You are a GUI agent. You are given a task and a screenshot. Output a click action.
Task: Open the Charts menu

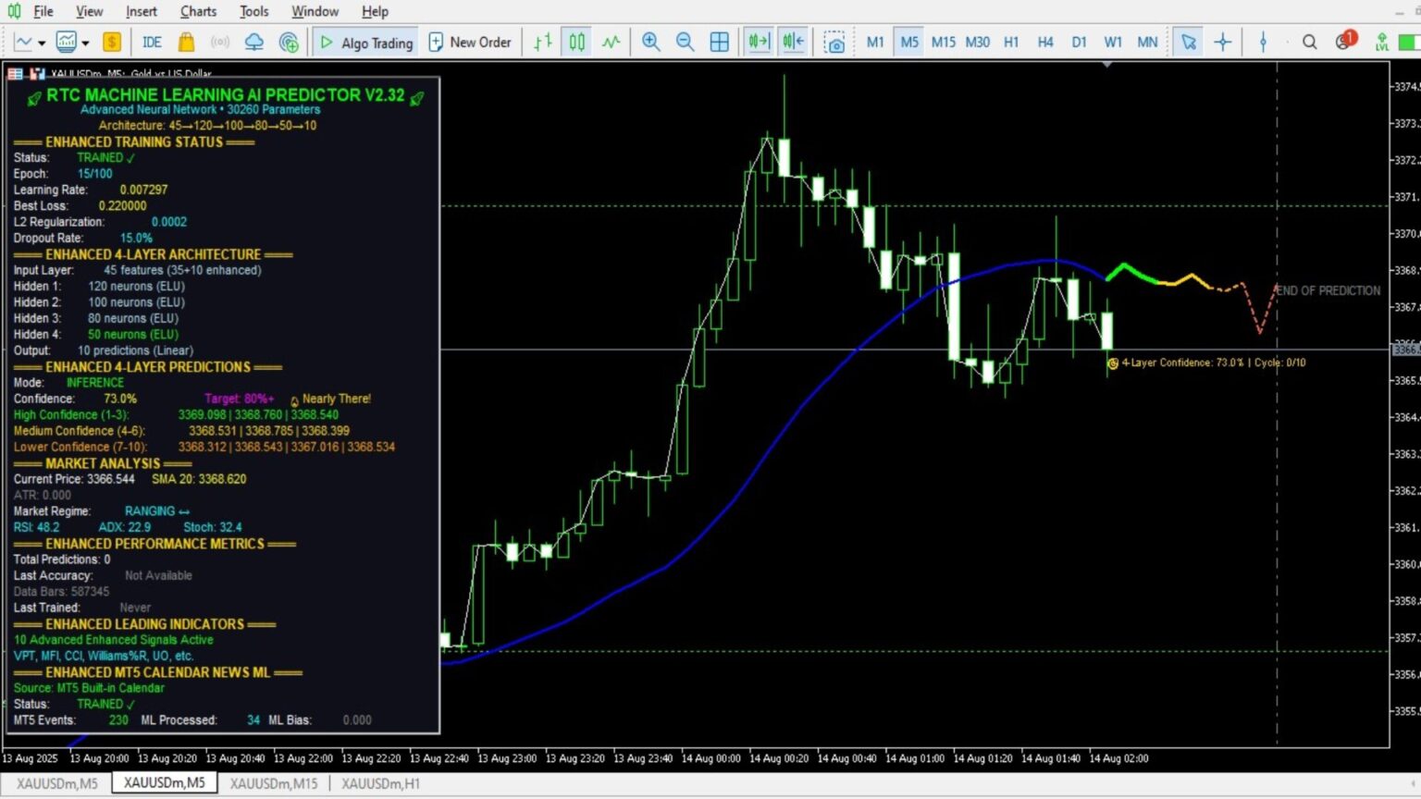(198, 11)
